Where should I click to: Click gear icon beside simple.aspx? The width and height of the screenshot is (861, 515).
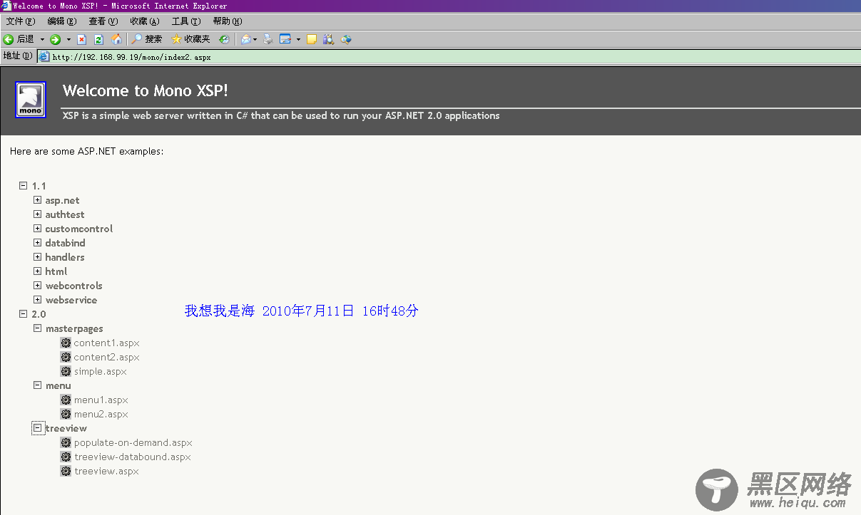[66, 371]
